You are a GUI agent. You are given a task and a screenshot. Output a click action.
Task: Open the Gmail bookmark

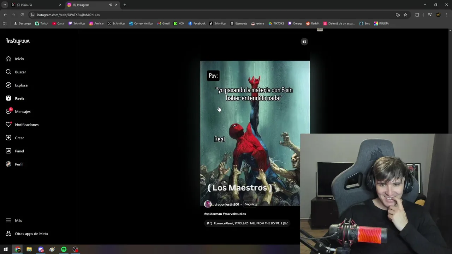pyautogui.click(x=163, y=24)
